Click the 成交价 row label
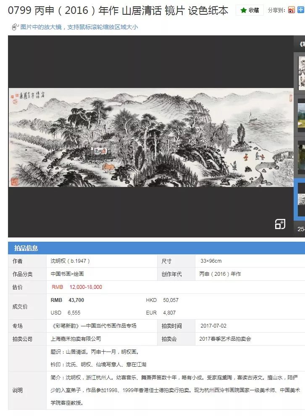This screenshot has height=416, width=305. [20, 307]
